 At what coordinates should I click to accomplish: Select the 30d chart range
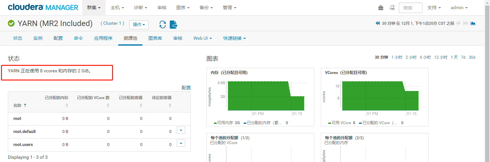pyautogui.click(x=472, y=57)
